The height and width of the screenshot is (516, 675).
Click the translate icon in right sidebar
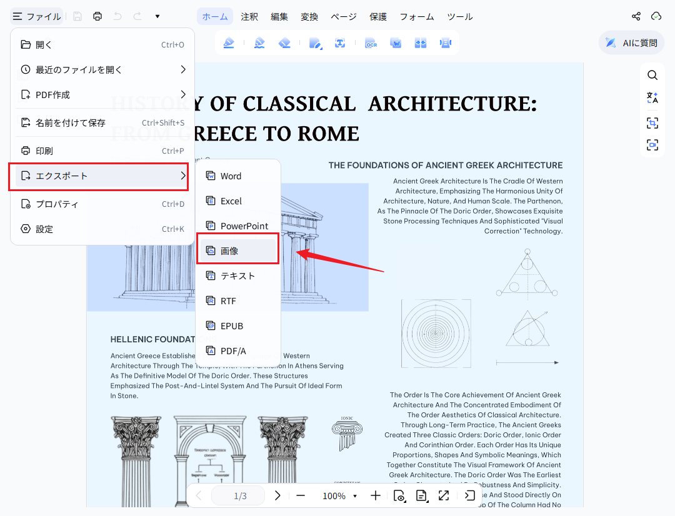click(652, 98)
